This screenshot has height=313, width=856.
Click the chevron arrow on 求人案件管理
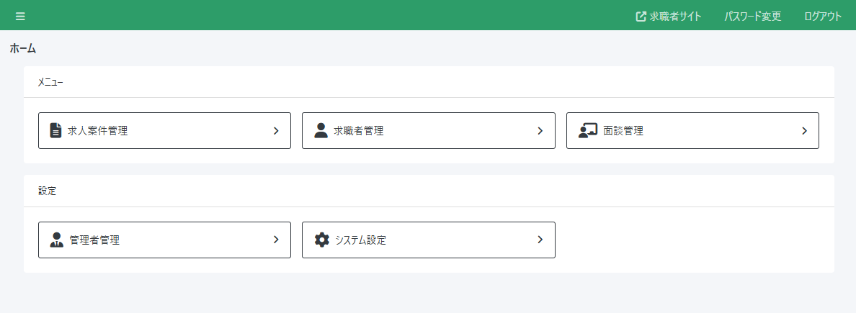[276, 131]
